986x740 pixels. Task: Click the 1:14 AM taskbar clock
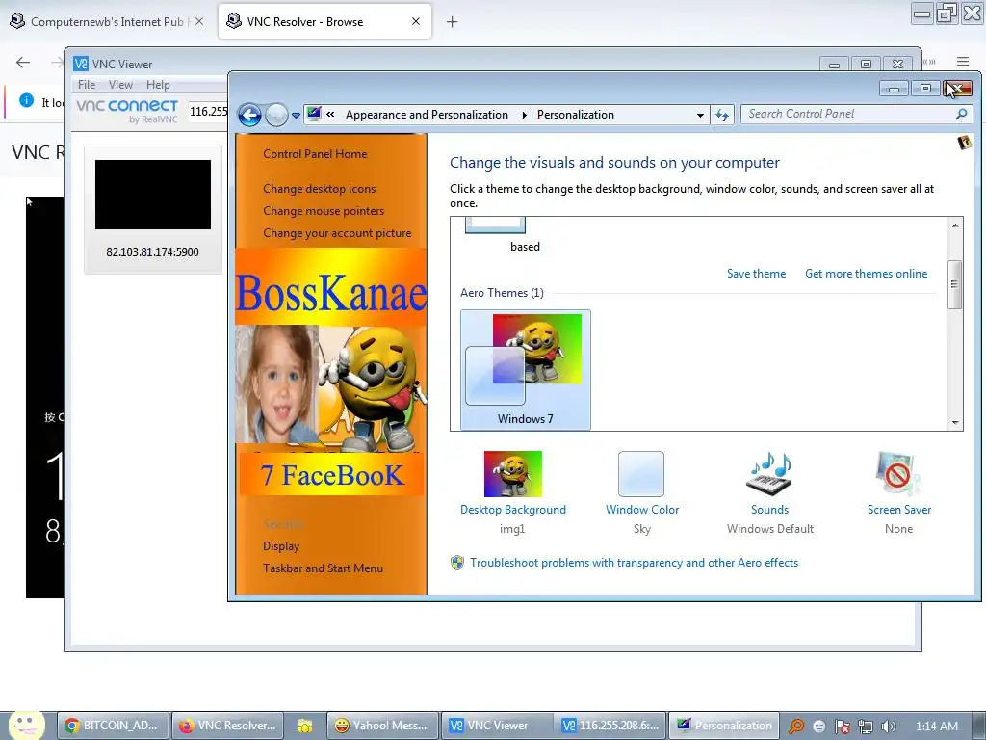click(936, 727)
